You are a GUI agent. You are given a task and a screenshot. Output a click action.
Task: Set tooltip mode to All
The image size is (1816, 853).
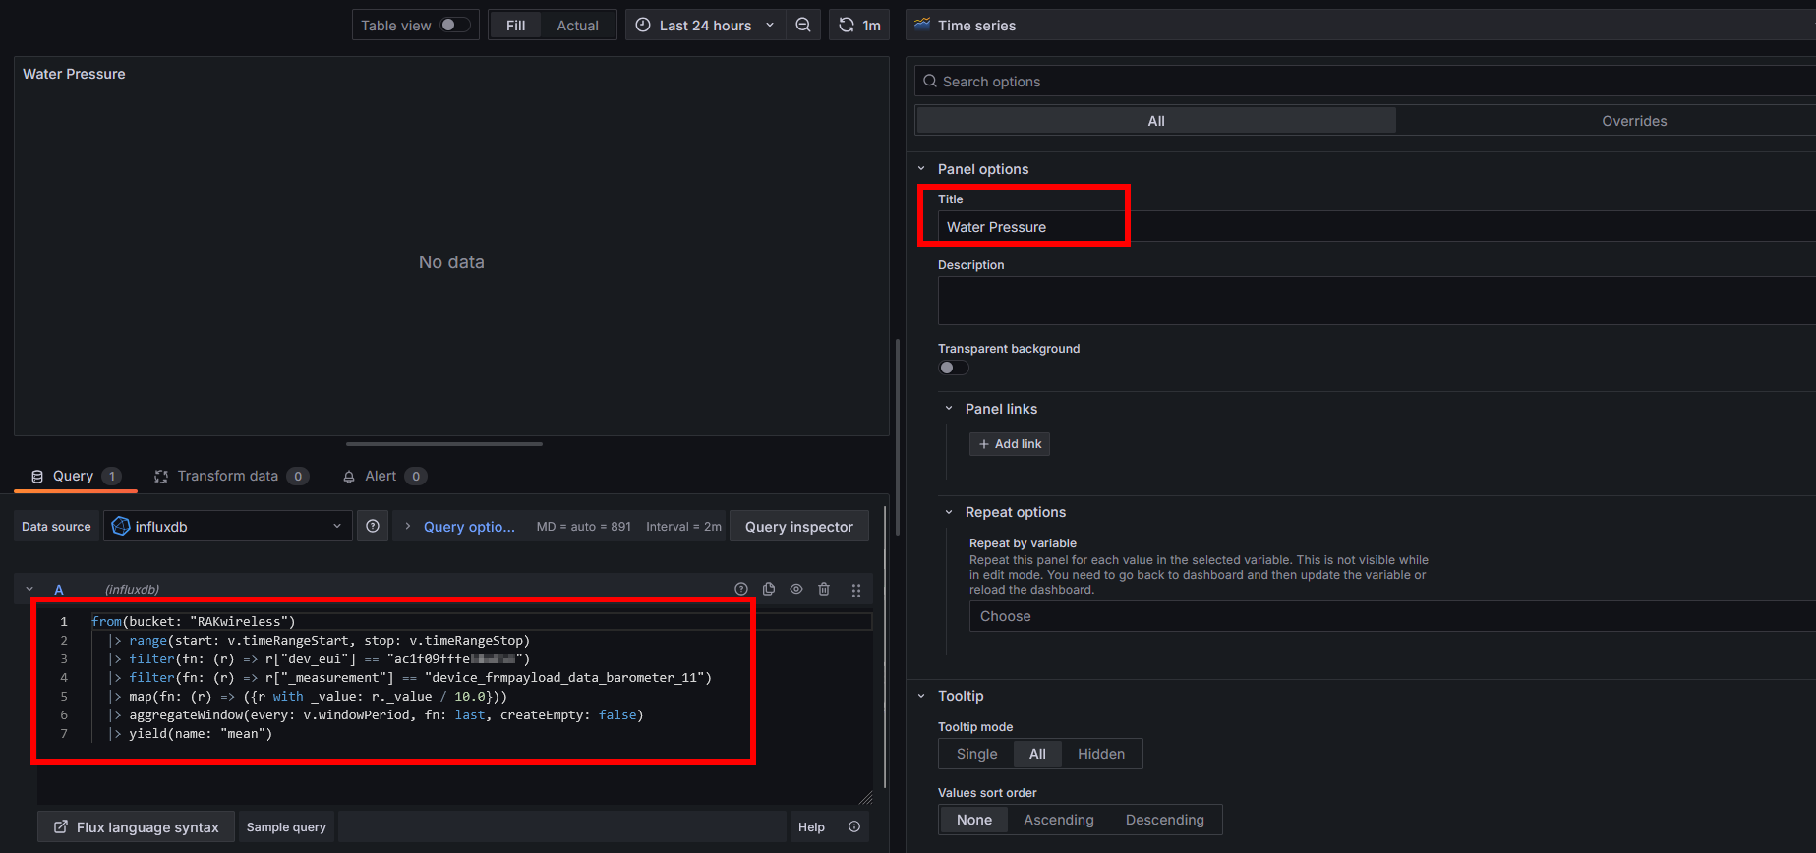click(x=1037, y=754)
